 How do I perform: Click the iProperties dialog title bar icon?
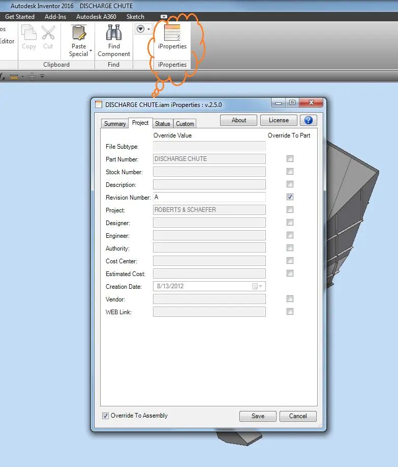(x=99, y=104)
